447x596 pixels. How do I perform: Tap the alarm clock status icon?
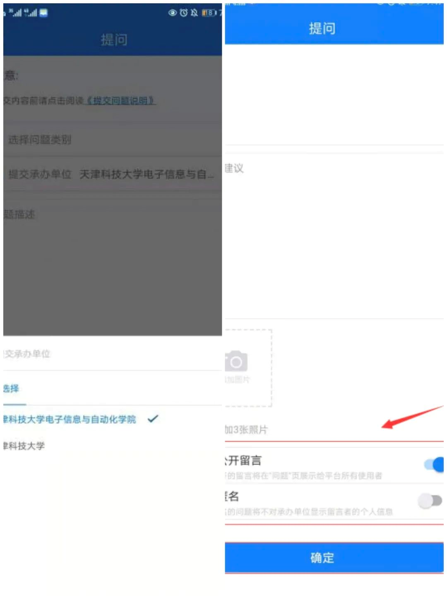pos(183,13)
